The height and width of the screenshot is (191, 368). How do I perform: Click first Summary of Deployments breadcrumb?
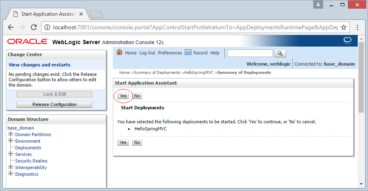coord(157,73)
